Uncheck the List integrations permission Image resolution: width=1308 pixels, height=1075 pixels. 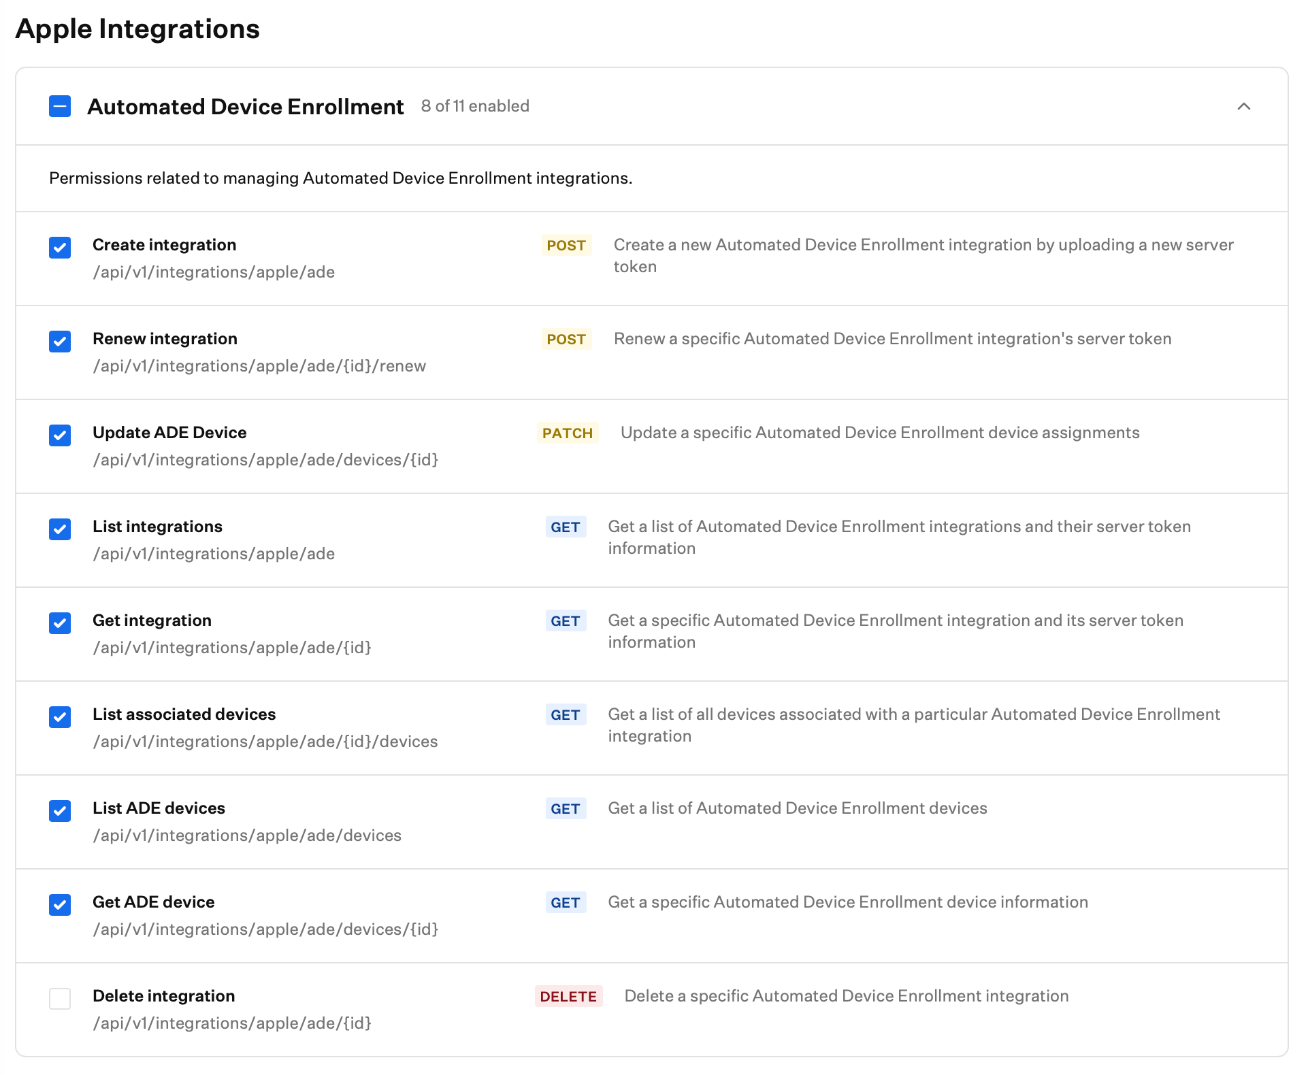[60, 529]
